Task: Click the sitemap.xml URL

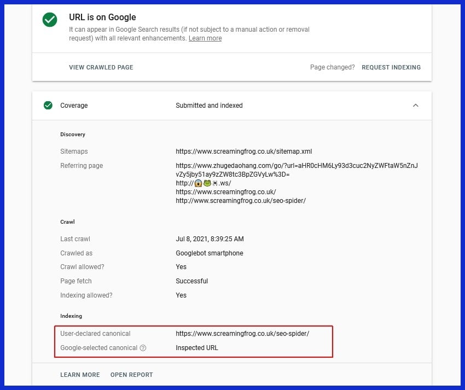Action: pyautogui.click(x=243, y=152)
